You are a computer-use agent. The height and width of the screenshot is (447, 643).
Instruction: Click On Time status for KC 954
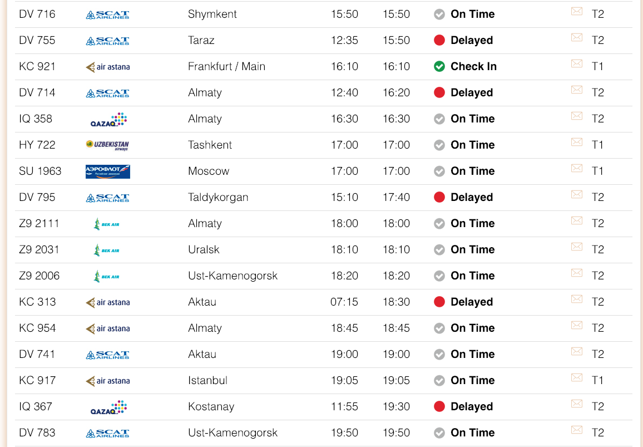(x=472, y=328)
